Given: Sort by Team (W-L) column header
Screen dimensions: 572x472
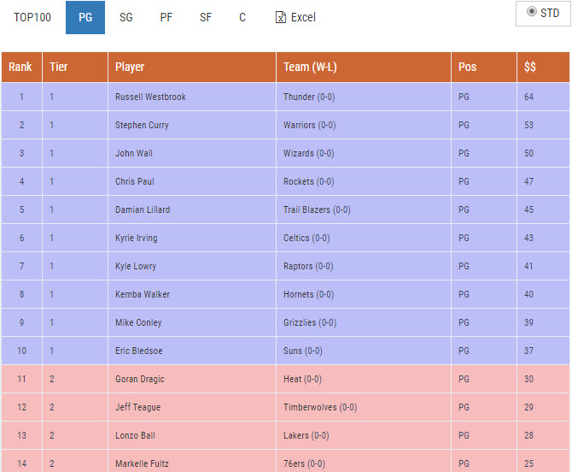Looking at the screenshot, I should tap(311, 67).
